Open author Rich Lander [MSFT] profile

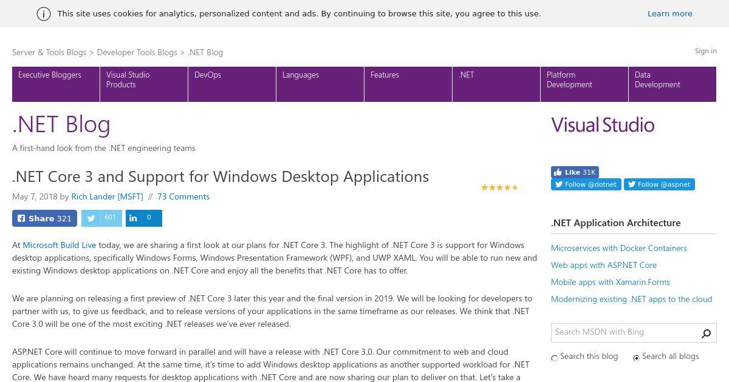107,196
